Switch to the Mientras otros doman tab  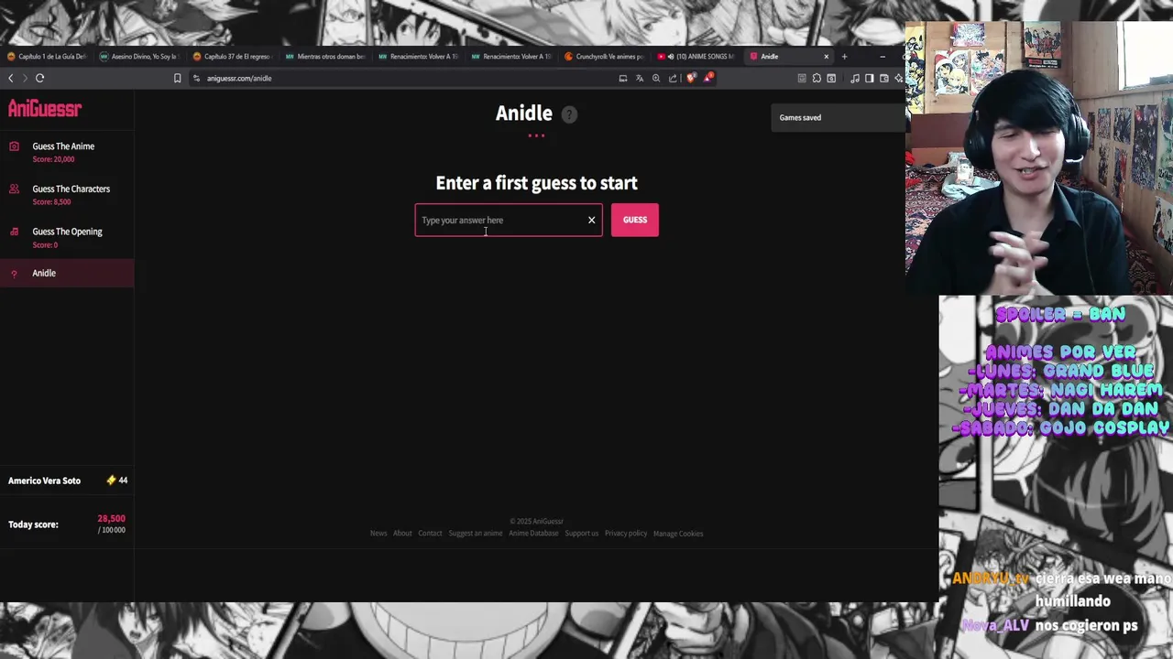[x=325, y=56]
